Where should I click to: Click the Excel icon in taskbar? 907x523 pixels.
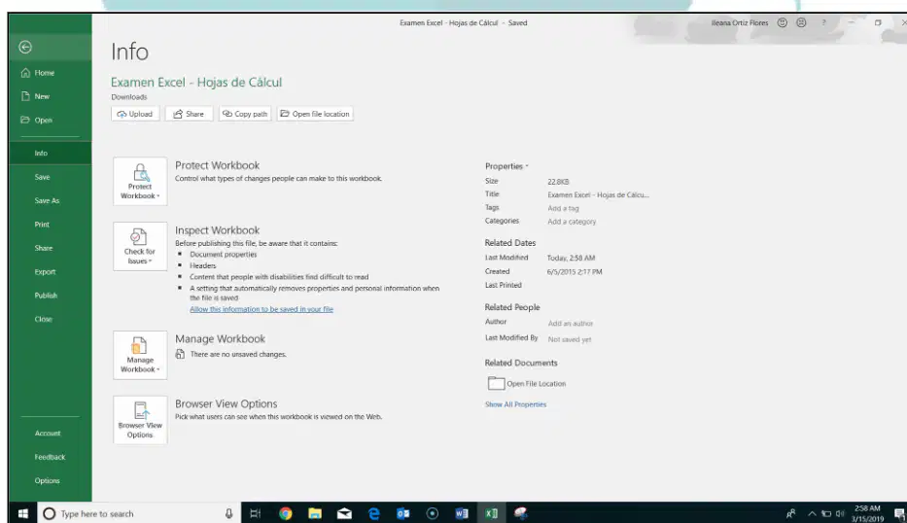[491, 513]
